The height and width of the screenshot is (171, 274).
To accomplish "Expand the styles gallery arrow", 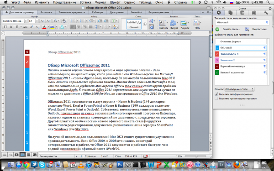I will click(145, 24).
